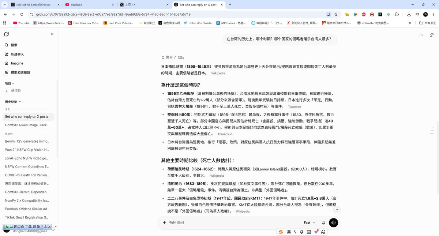The width and height of the screenshot is (439, 236).
Task: Open 'COVID-19 Death Toll Rankin...' chat
Action: pyautogui.click(x=27, y=175)
